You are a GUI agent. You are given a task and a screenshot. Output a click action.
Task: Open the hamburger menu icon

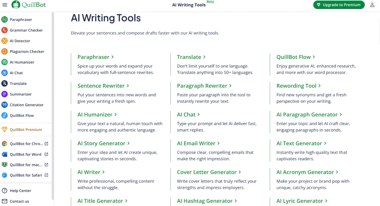(x=5, y=5)
